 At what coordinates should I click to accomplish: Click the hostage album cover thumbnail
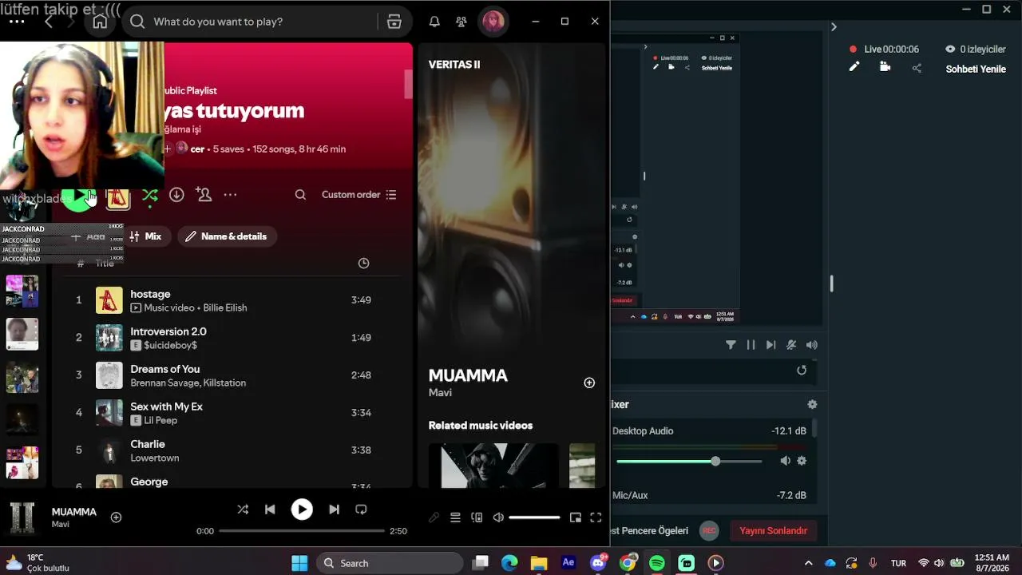click(x=109, y=300)
